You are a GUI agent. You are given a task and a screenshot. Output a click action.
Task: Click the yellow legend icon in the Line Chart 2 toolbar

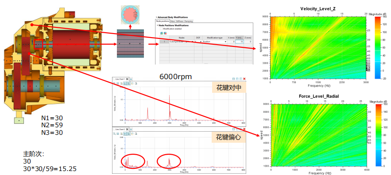[x=132, y=133]
